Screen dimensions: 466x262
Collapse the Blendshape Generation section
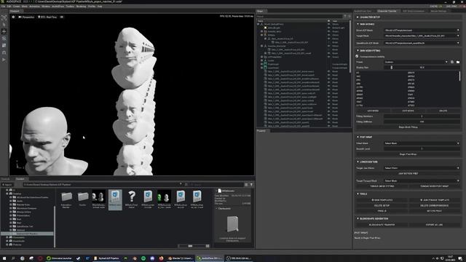(x=372, y=218)
